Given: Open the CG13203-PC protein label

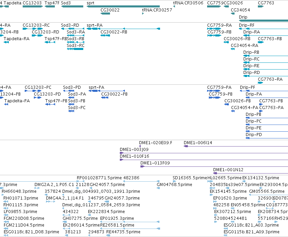Looking at the screenshot, I should click(38, 87).
